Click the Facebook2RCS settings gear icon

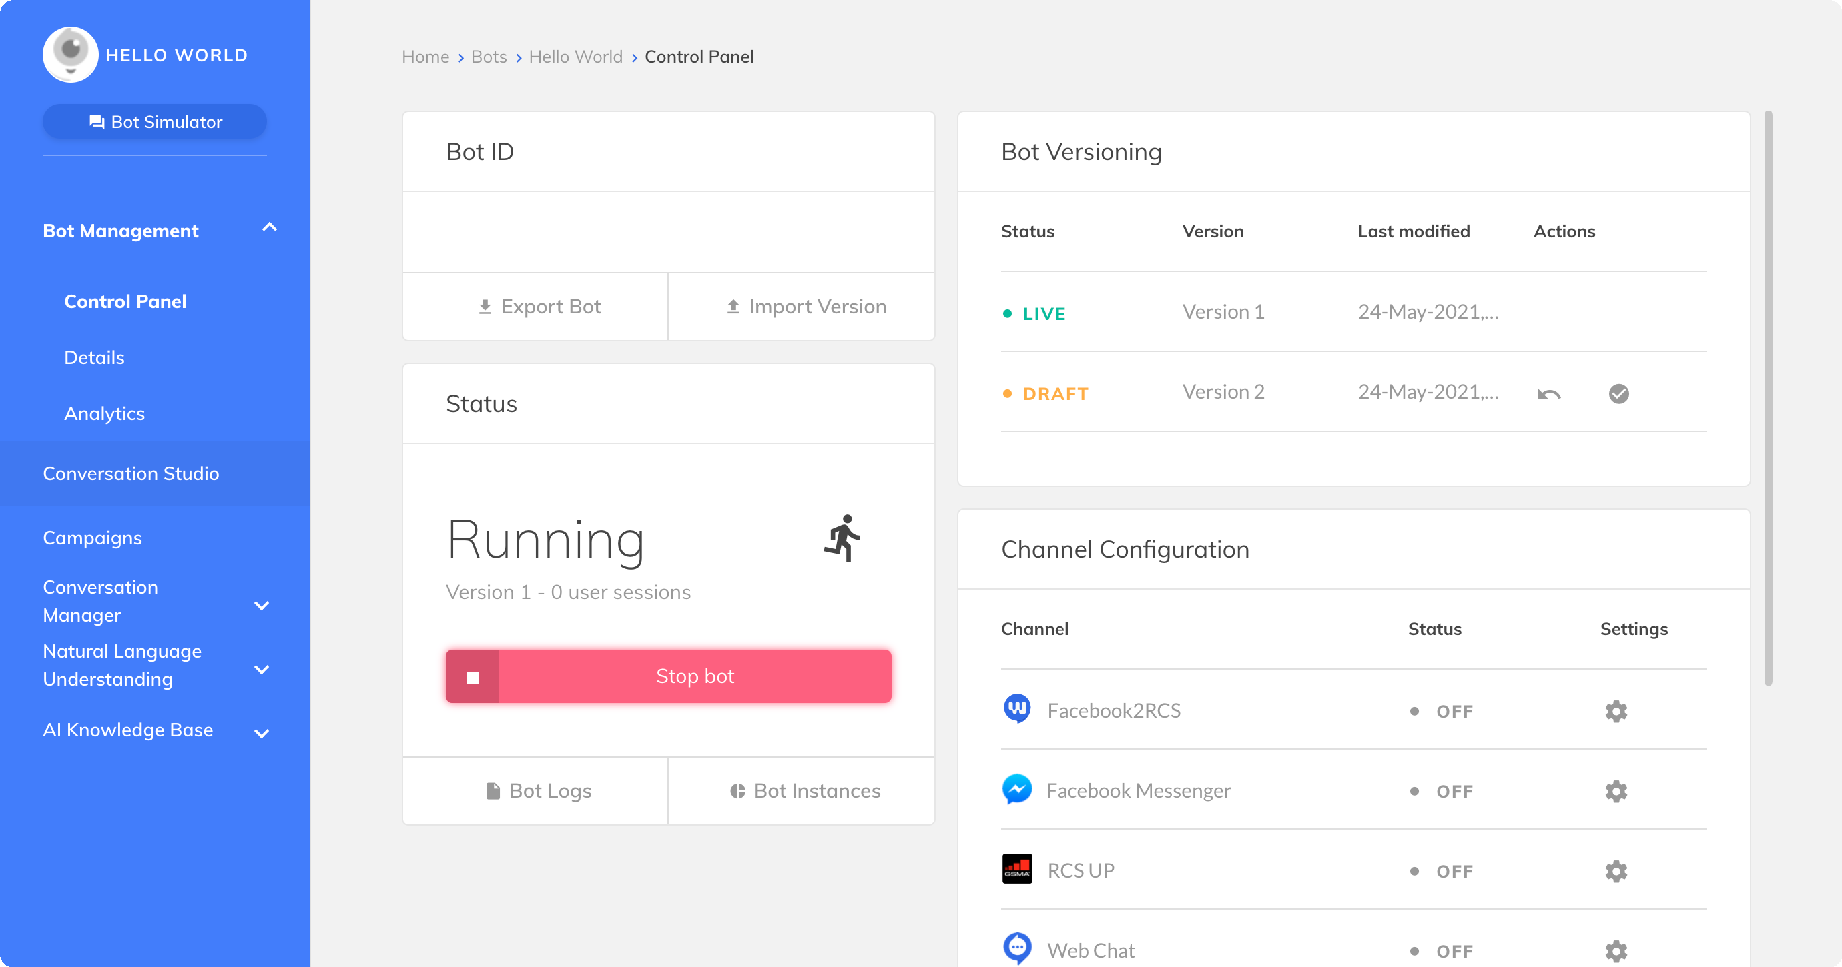tap(1616, 711)
